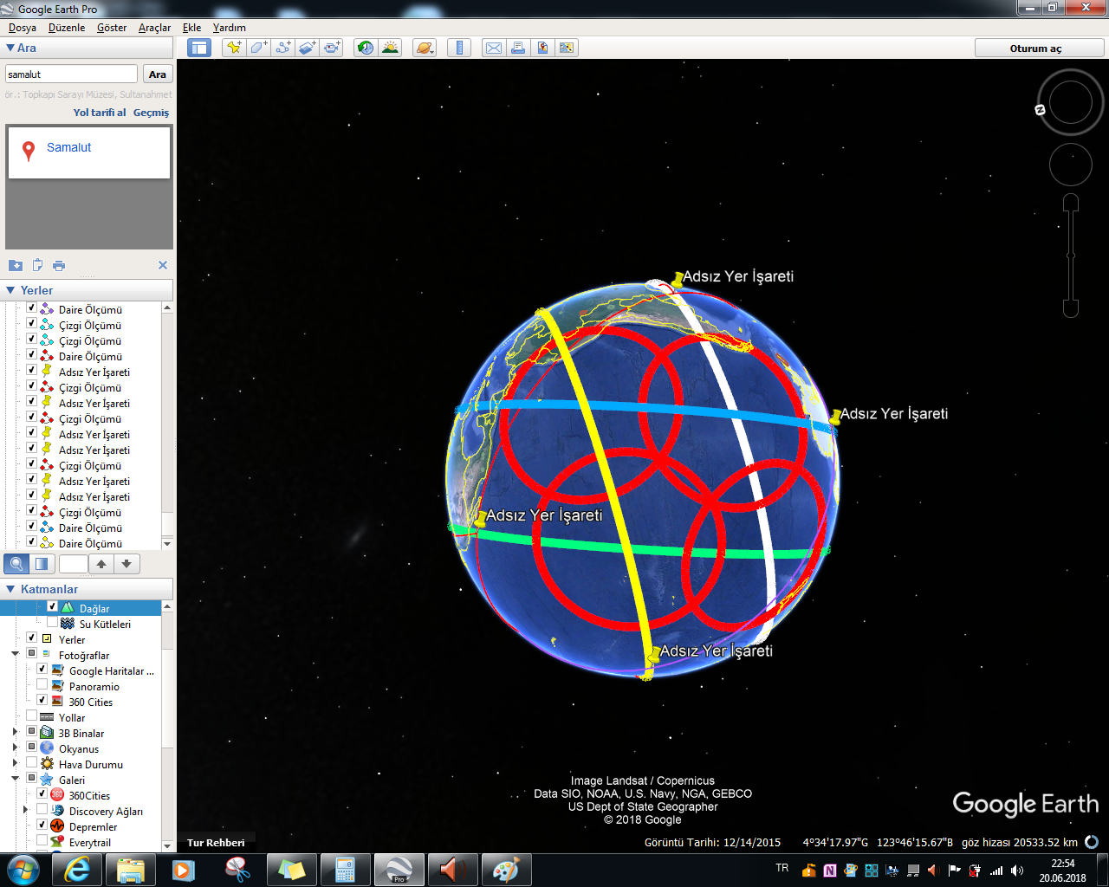Viewport: 1109px width, 887px height.
Task: Clear search results with the blue X
Action: 163,265
